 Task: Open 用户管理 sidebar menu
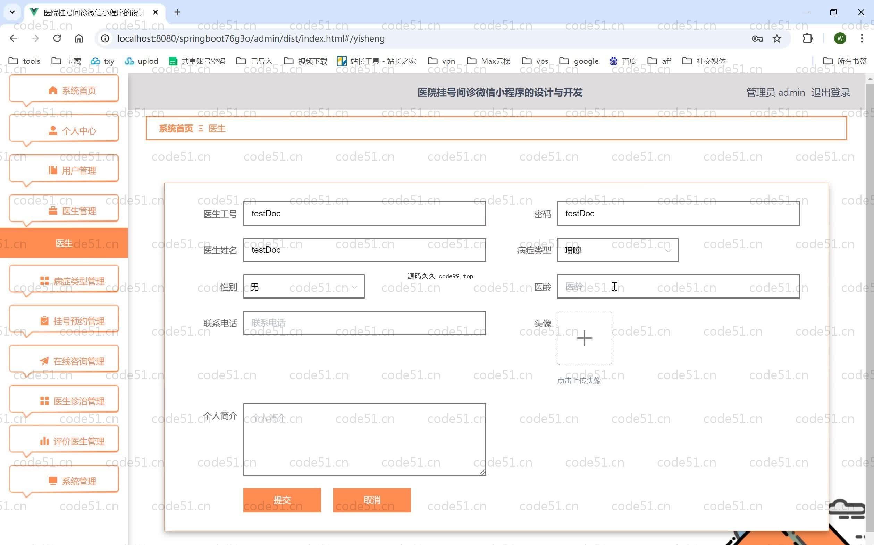click(x=64, y=170)
